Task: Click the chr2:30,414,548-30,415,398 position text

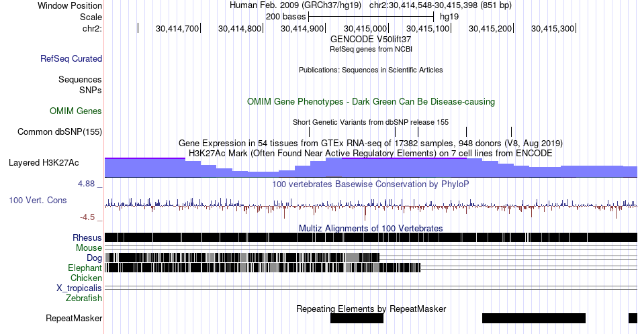Action: click(x=441, y=5)
